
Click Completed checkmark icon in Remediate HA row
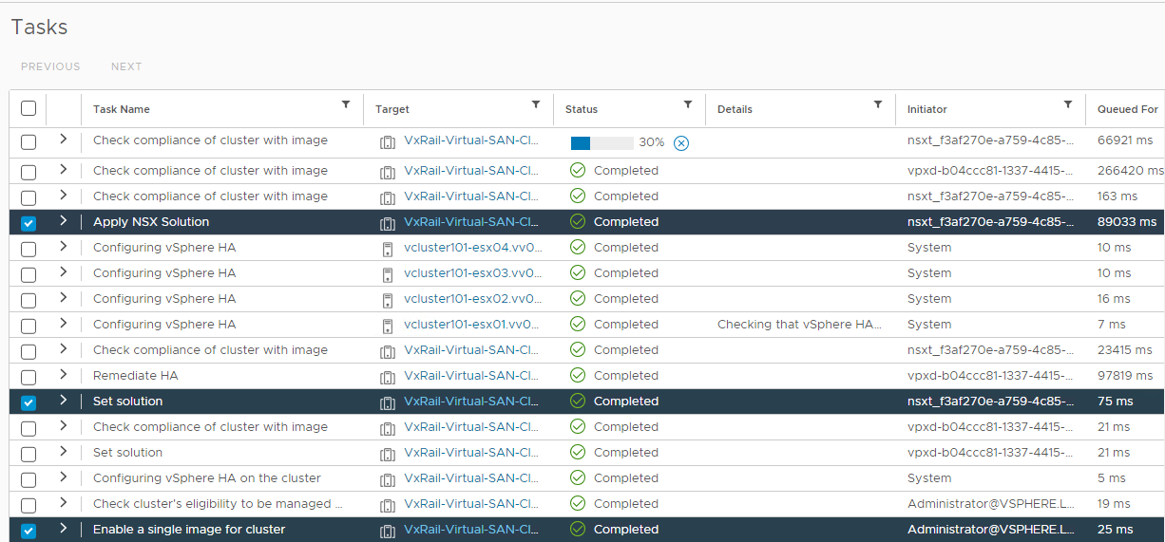click(x=577, y=375)
